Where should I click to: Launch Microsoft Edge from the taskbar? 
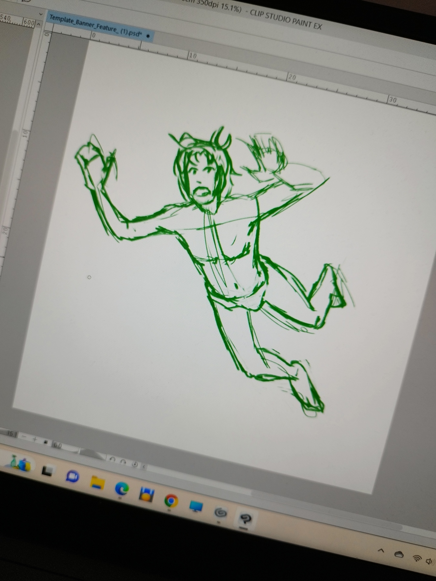(122, 488)
